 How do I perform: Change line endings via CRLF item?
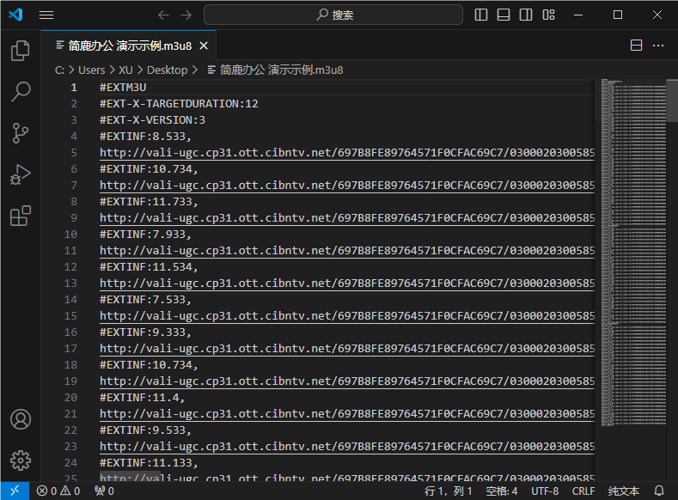click(x=583, y=491)
